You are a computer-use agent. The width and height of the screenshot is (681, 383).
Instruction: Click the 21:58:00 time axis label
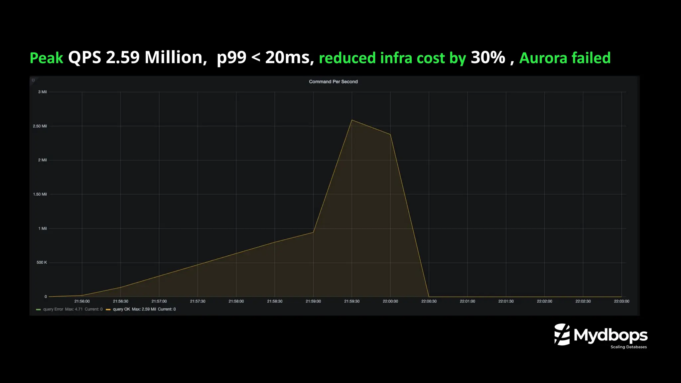point(236,301)
